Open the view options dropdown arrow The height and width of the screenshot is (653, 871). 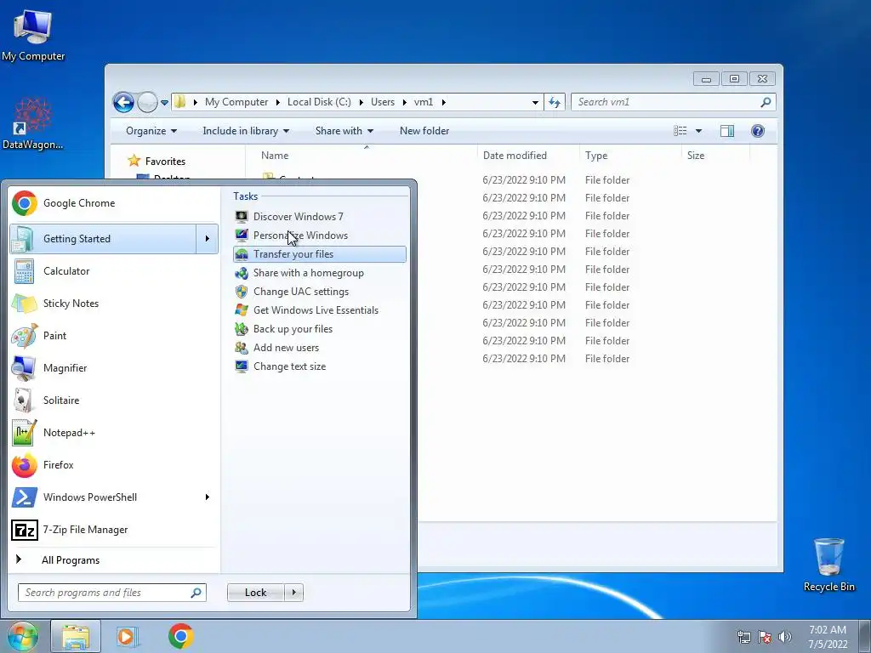point(699,131)
